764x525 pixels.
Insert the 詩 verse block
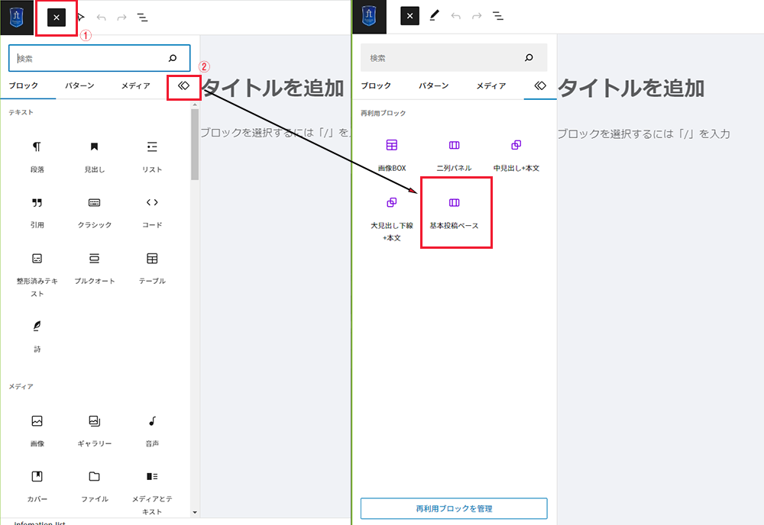click(x=37, y=336)
